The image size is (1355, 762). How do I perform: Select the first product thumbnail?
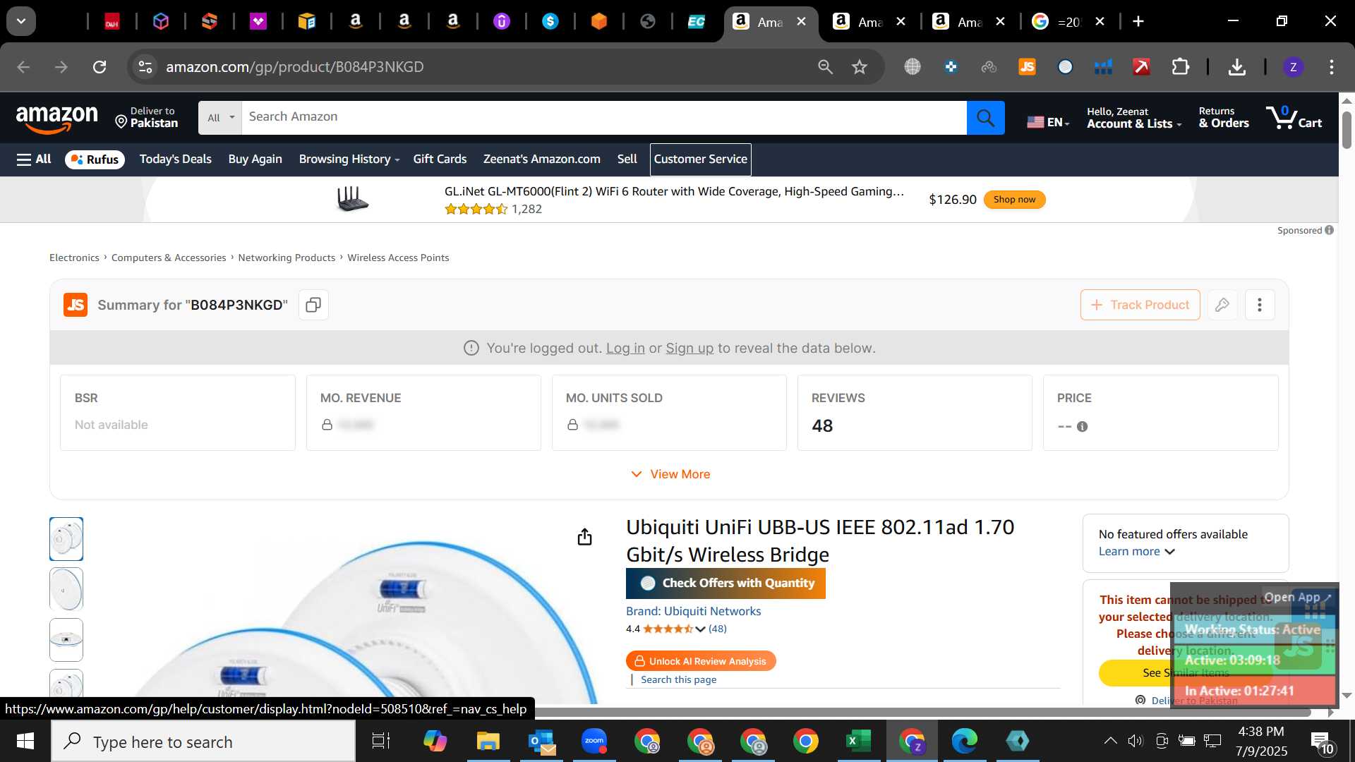pyautogui.click(x=66, y=539)
